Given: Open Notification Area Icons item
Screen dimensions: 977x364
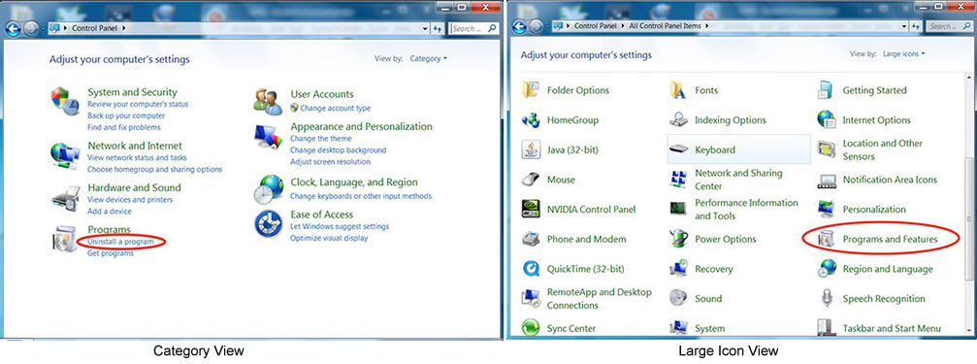Looking at the screenshot, I should click(878, 180).
